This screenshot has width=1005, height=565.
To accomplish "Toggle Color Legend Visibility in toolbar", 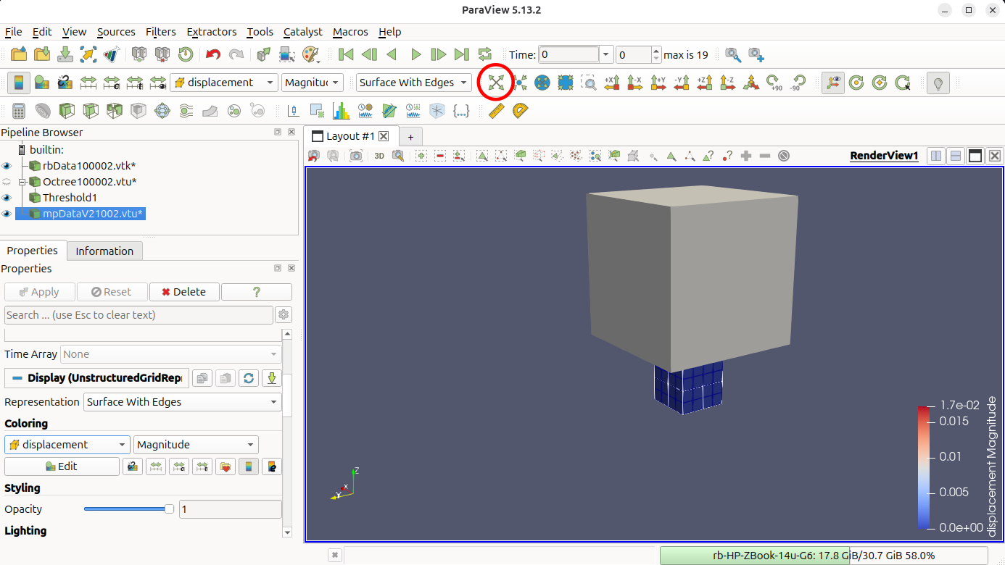I will 19,83.
